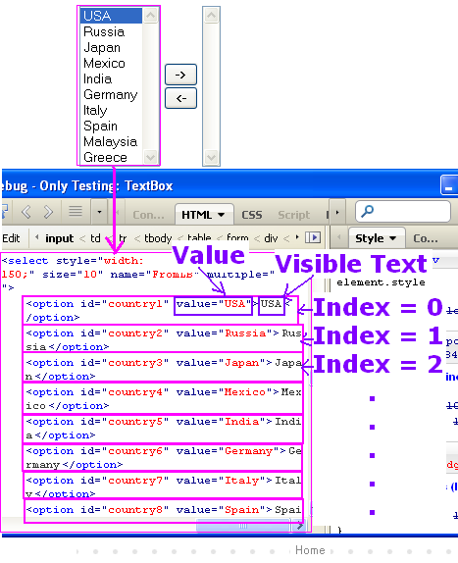The height and width of the screenshot is (563, 458).
Task: Click the country6 Germany option node
Action: tap(164, 458)
